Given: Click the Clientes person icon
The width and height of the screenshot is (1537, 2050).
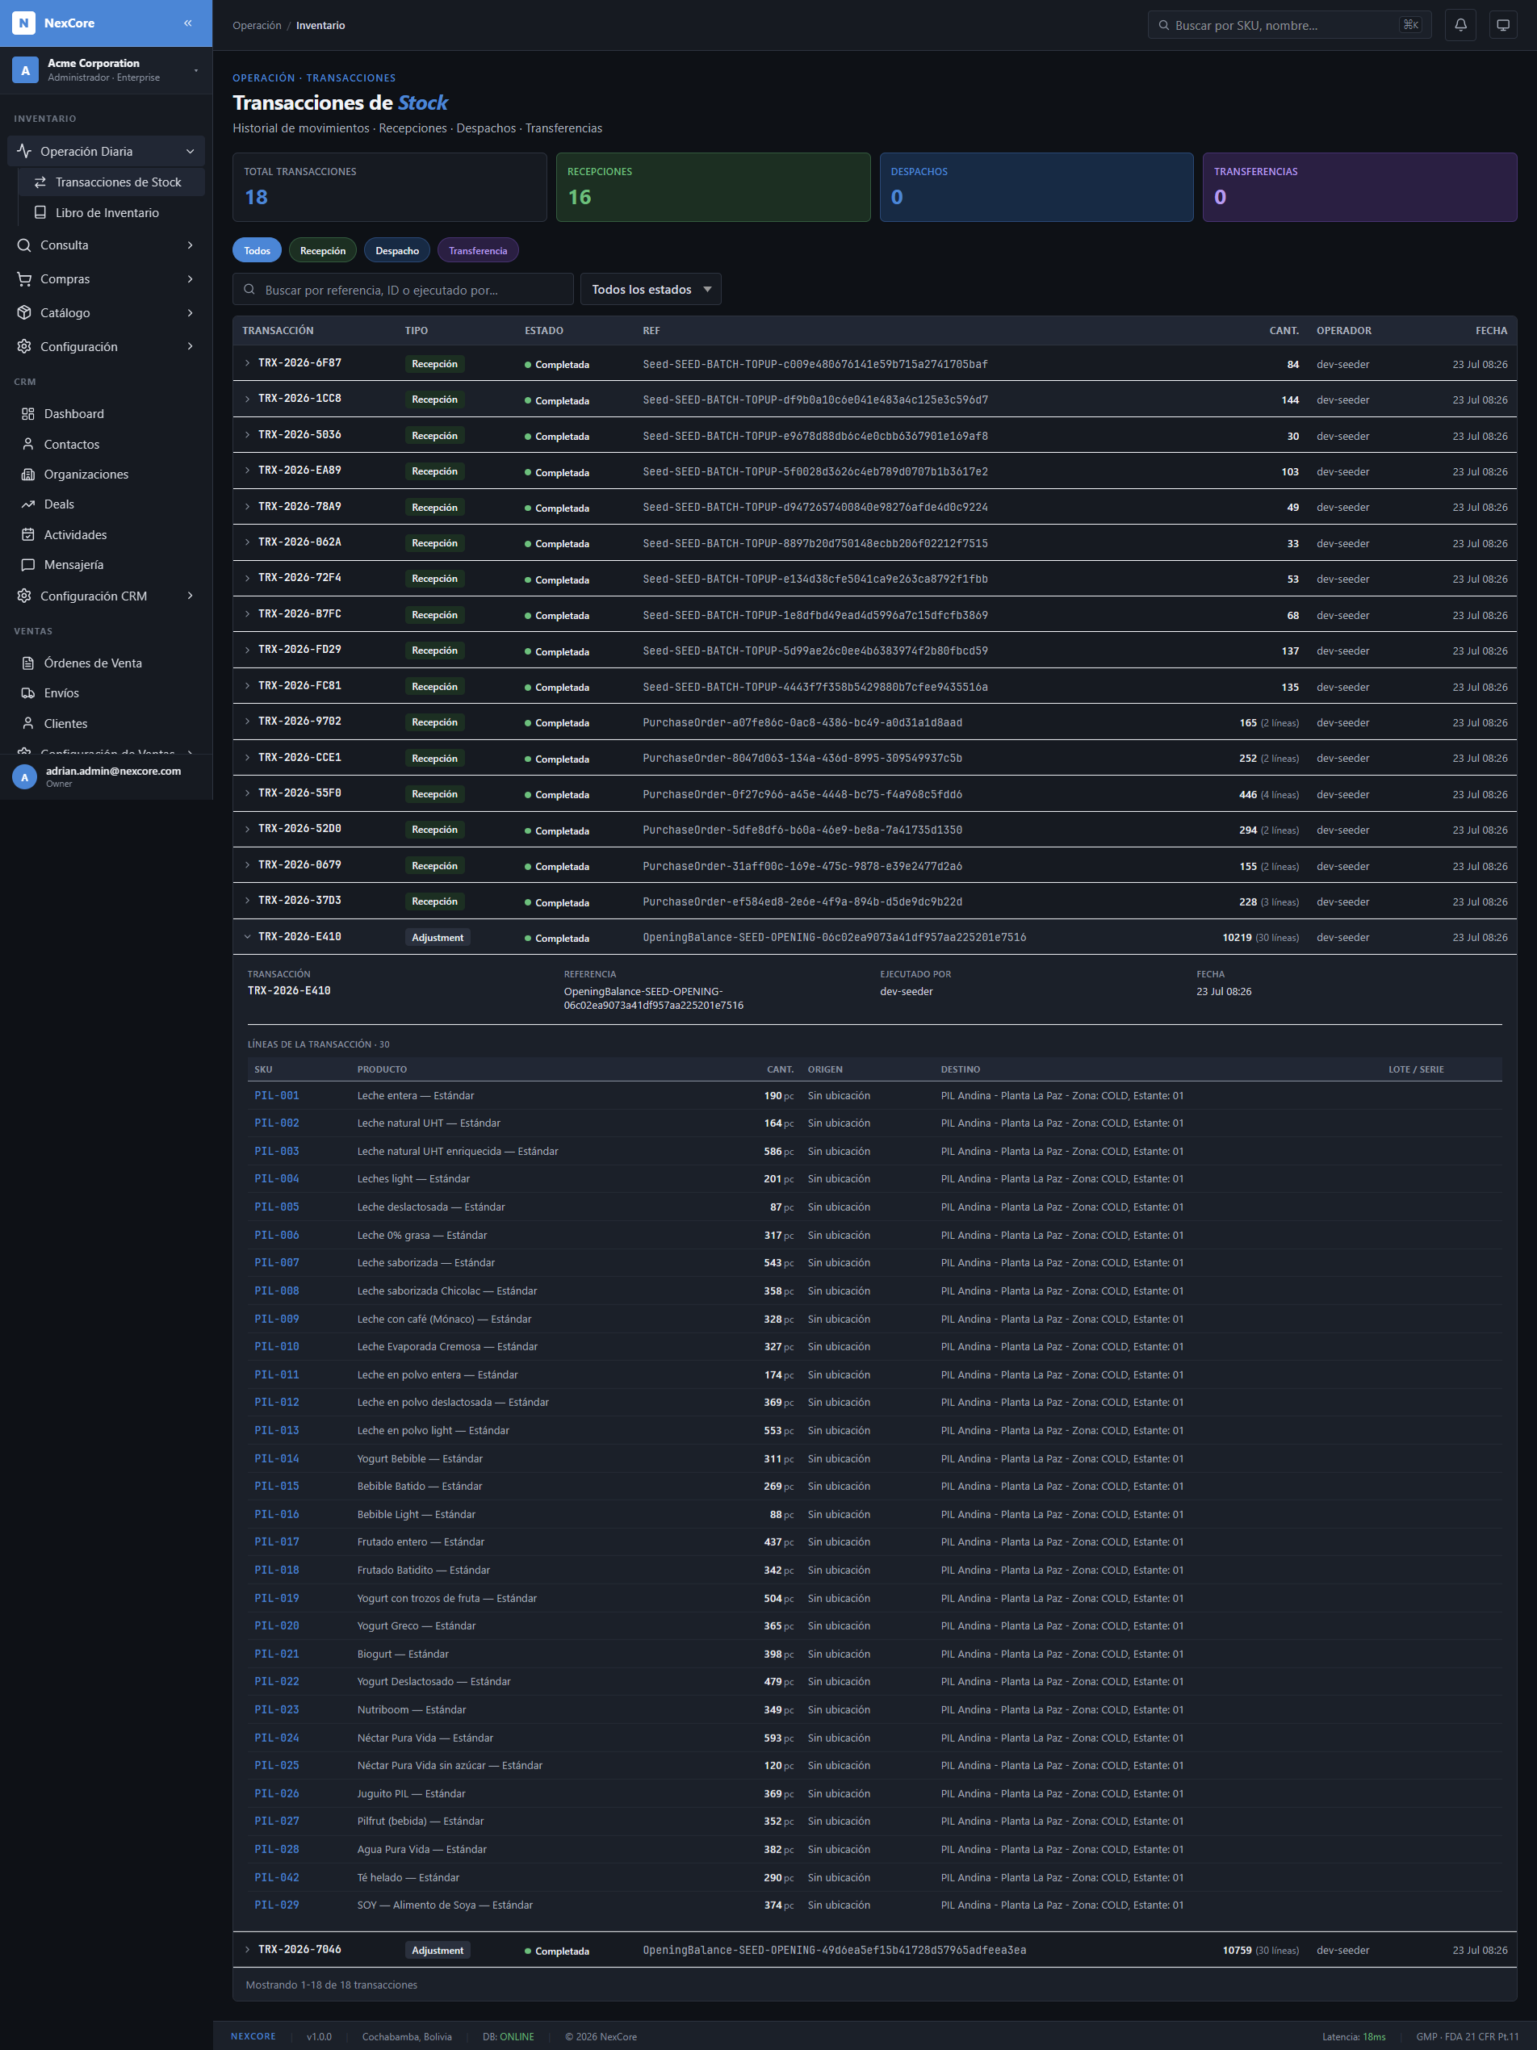Looking at the screenshot, I should coord(27,723).
